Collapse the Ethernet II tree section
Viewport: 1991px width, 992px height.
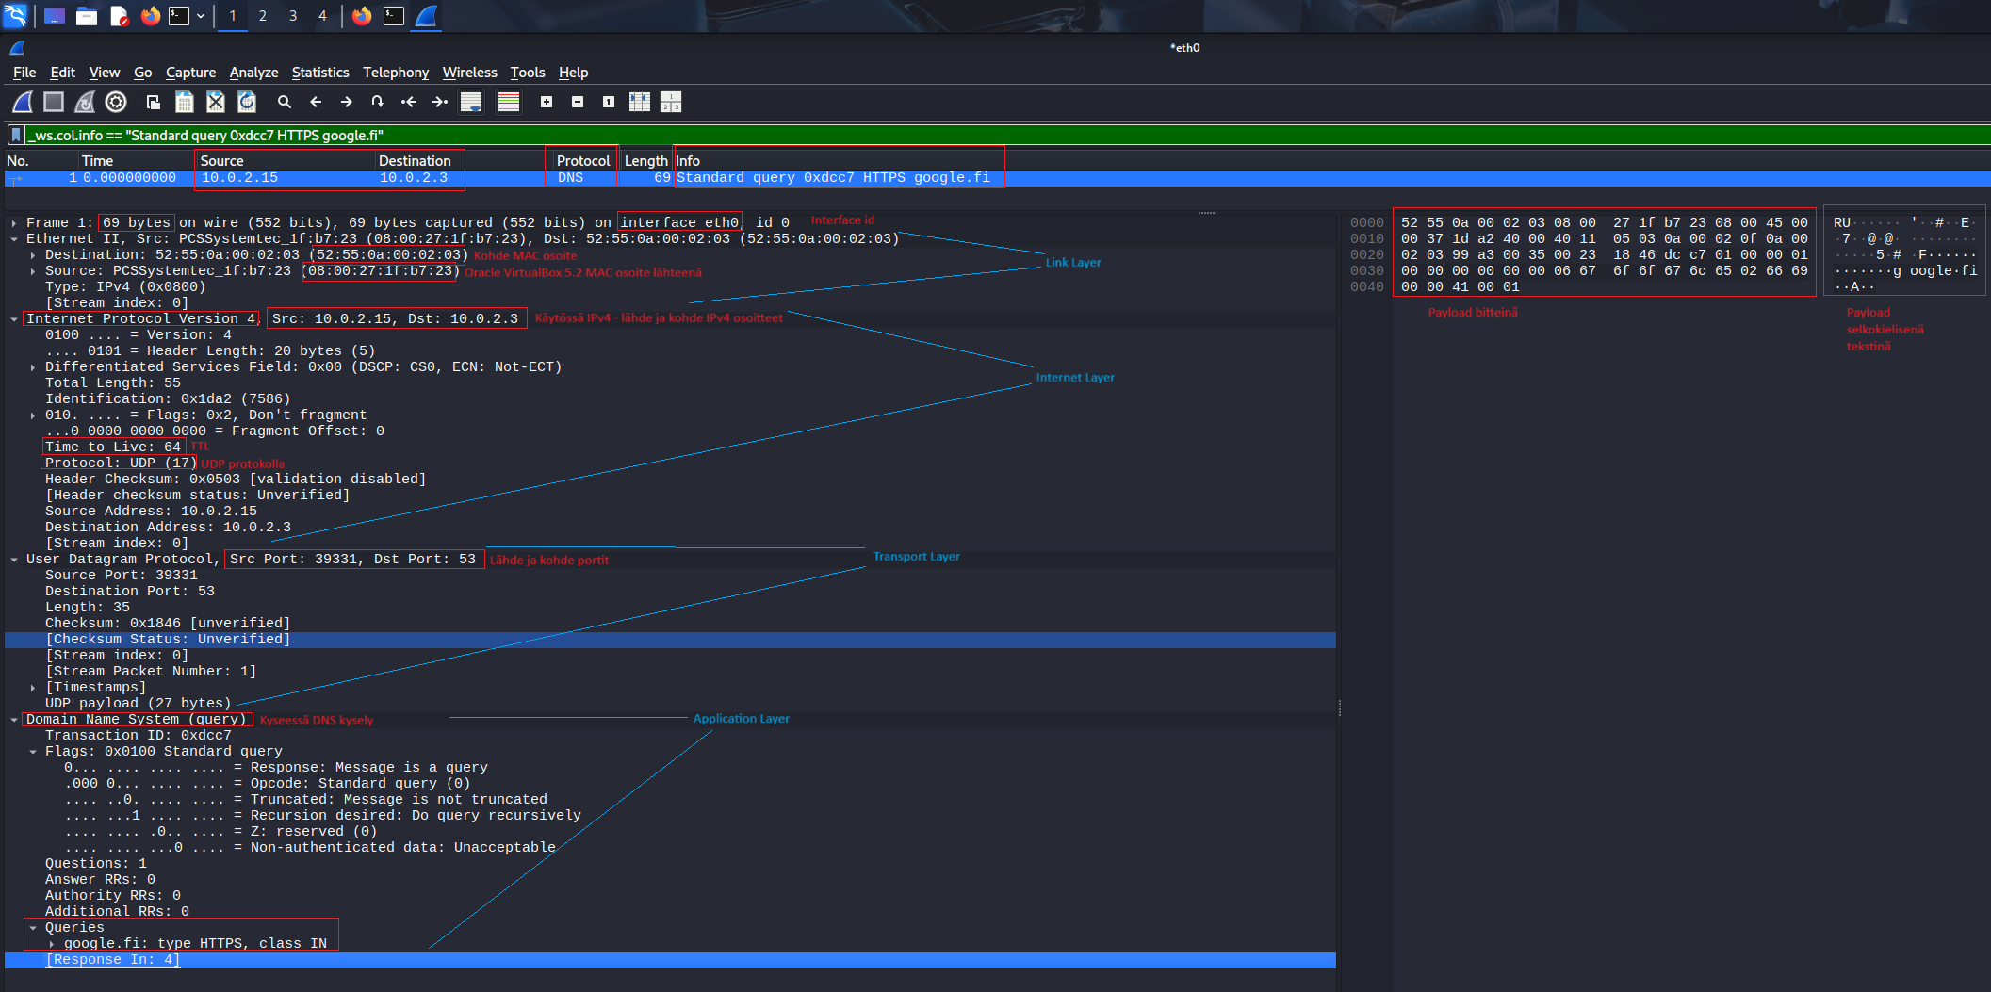point(14,239)
